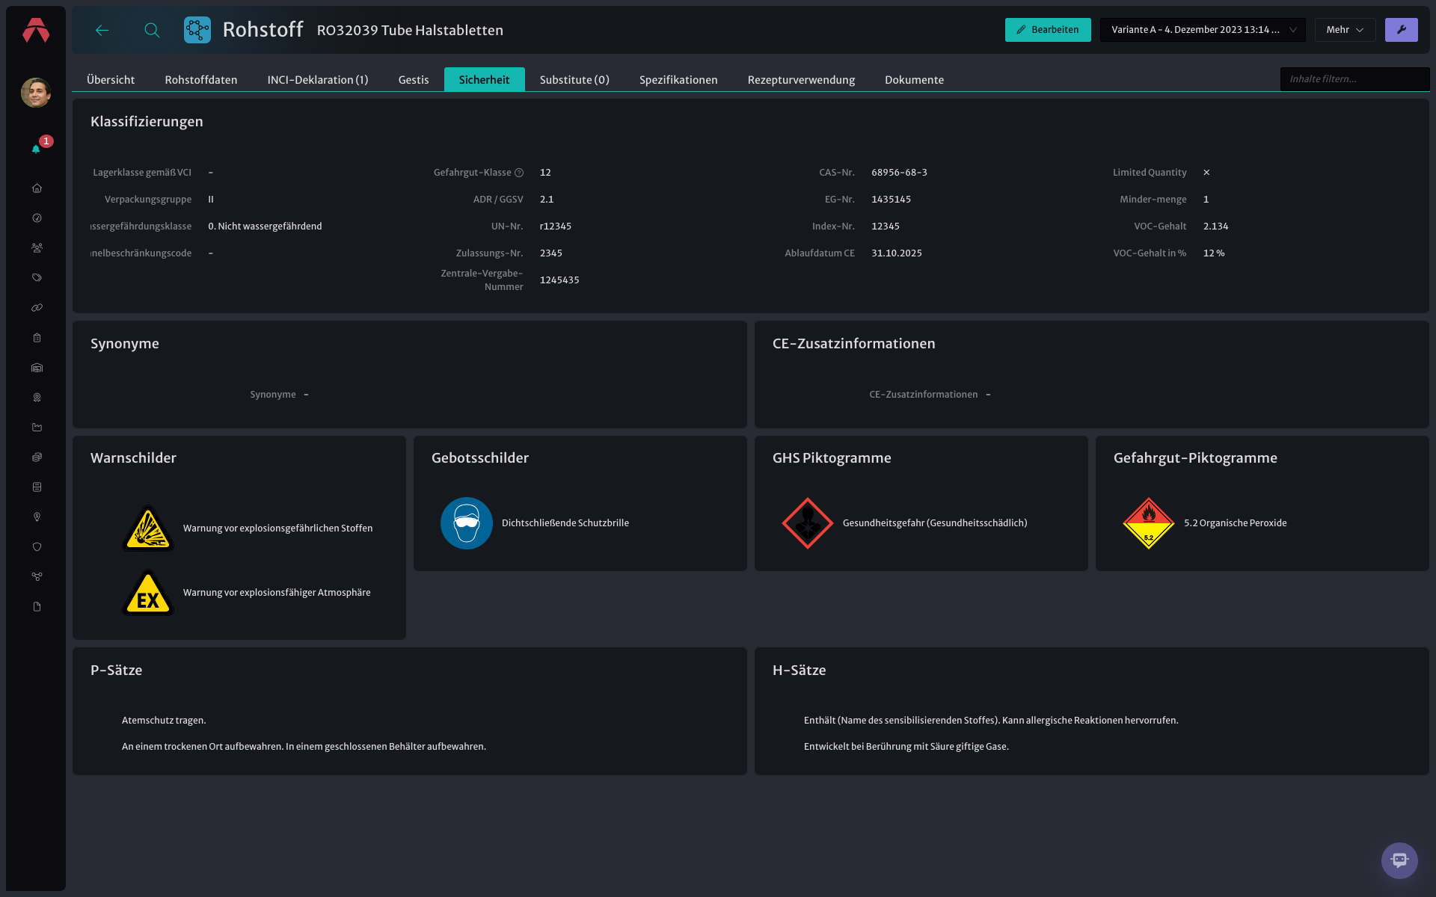The image size is (1436, 897).
Task: Click the Limited Quantity cross indicator
Action: click(1206, 173)
